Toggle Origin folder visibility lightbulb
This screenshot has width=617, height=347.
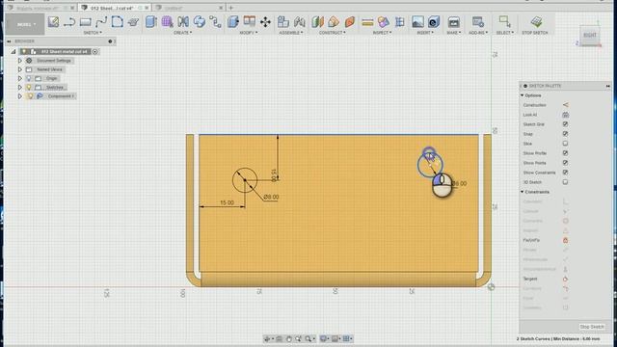[x=29, y=78]
